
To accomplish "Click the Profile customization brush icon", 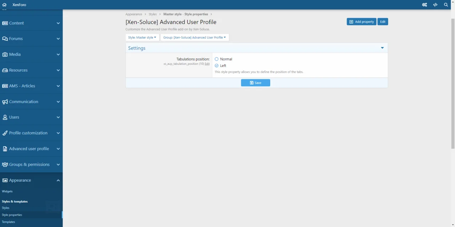I will (5, 133).
